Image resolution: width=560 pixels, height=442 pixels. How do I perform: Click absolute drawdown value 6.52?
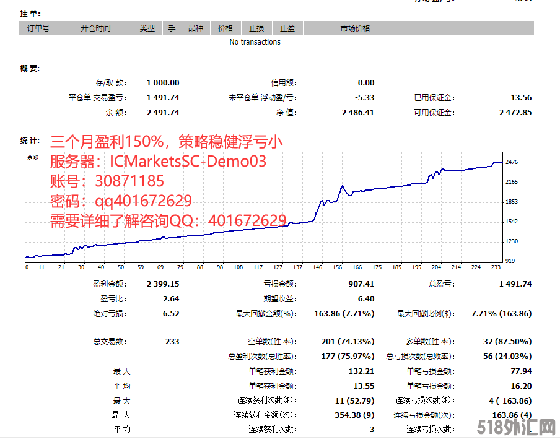click(171, 314)
